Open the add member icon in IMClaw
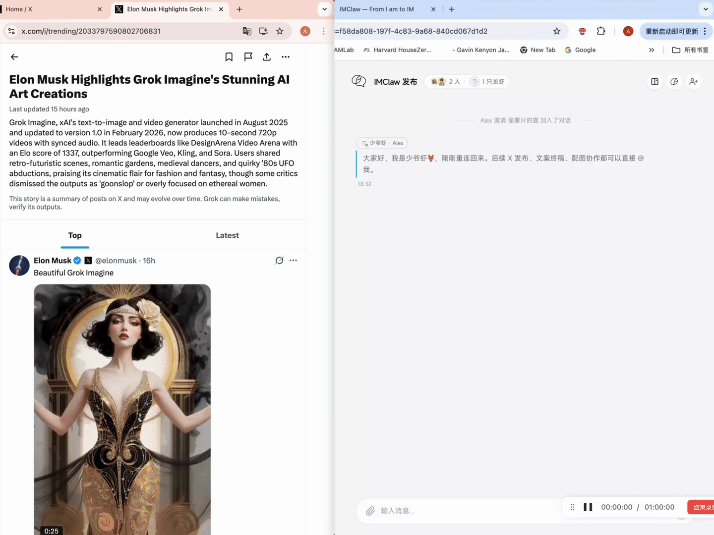714x535 pixels. pos(693,82)
